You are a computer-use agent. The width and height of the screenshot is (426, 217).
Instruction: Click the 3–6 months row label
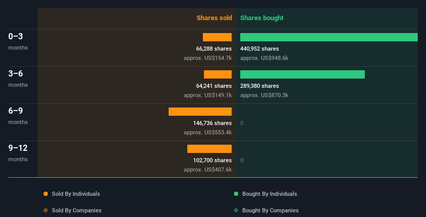[x=18, y=79]
